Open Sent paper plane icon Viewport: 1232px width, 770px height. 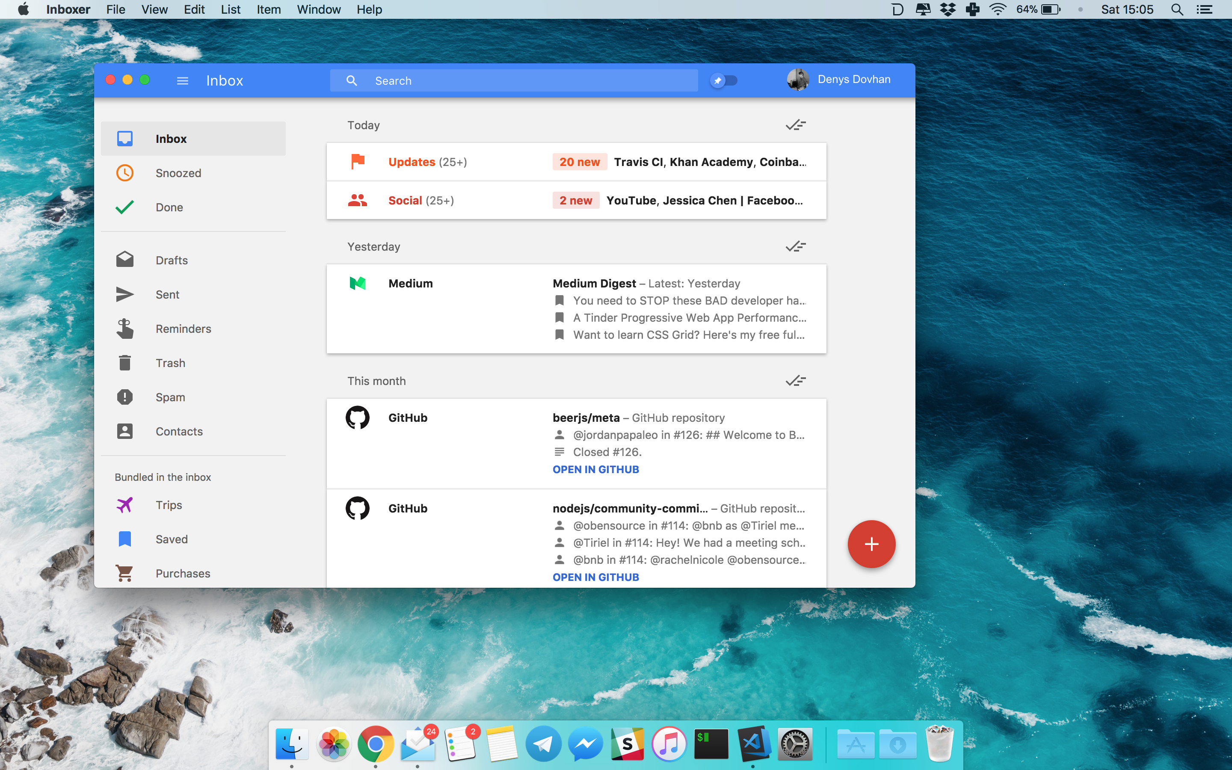pyautogui.click(x=125, y=294)
